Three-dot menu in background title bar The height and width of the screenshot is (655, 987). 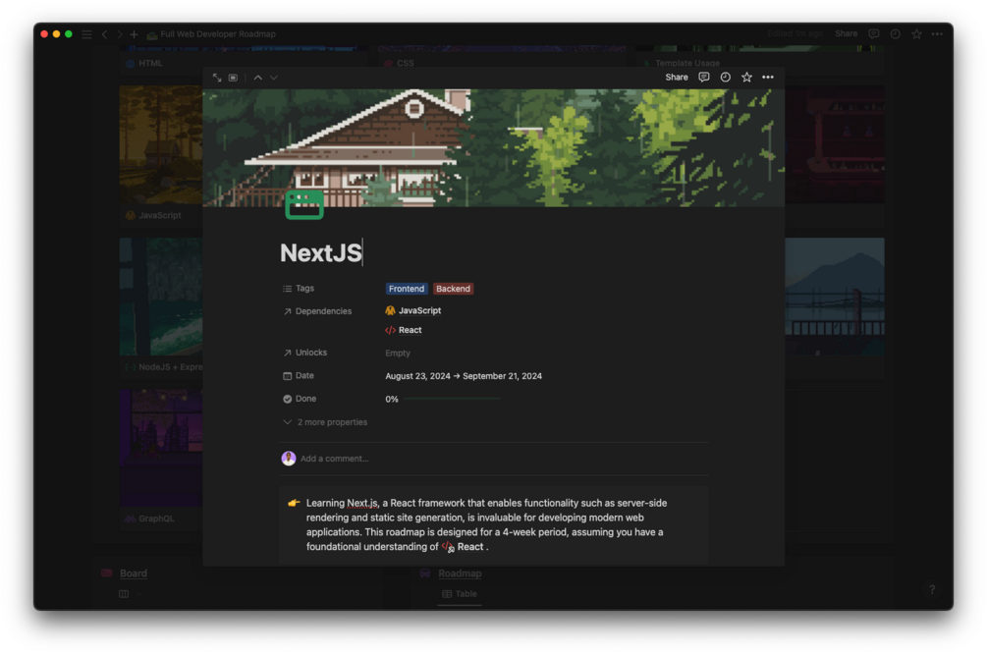click(x=937, y=34)
